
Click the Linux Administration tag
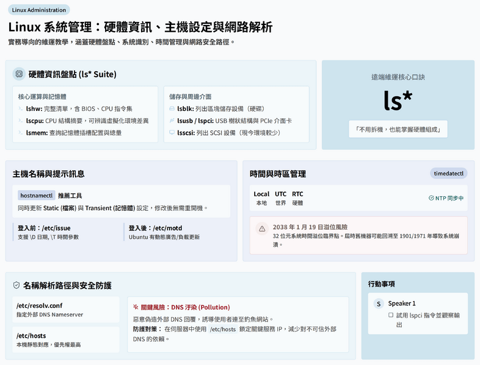[39, 10]
